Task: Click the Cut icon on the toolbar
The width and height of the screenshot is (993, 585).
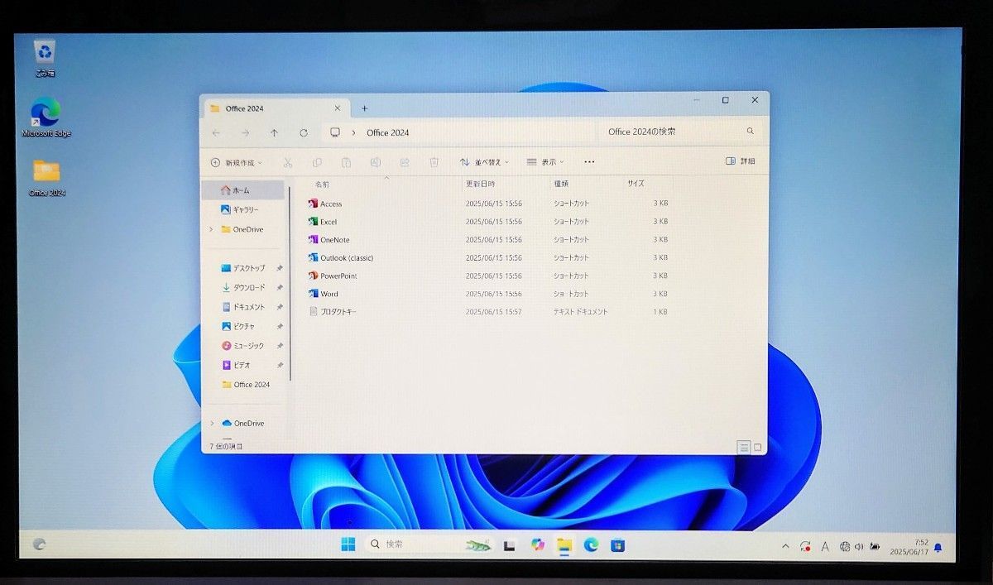Action: [x=287, y=162]
